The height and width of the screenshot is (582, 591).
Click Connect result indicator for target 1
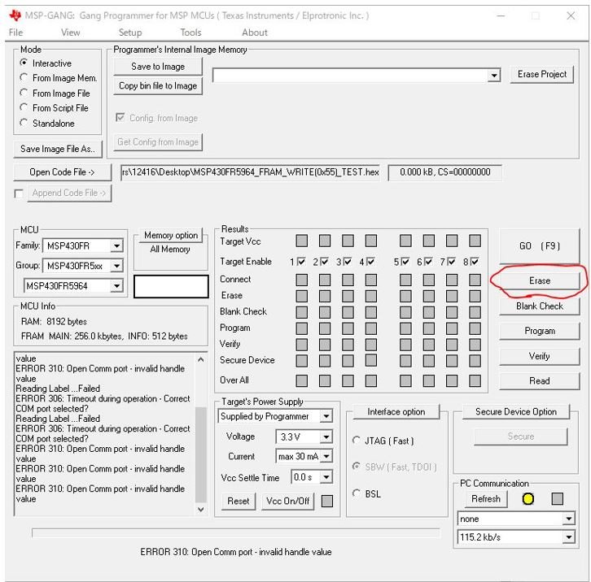(301, 280)
